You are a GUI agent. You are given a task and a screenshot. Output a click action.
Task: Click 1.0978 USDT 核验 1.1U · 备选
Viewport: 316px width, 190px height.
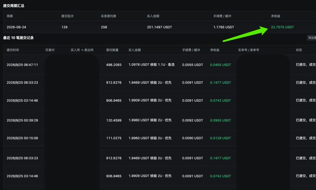(x=151, y=65)
